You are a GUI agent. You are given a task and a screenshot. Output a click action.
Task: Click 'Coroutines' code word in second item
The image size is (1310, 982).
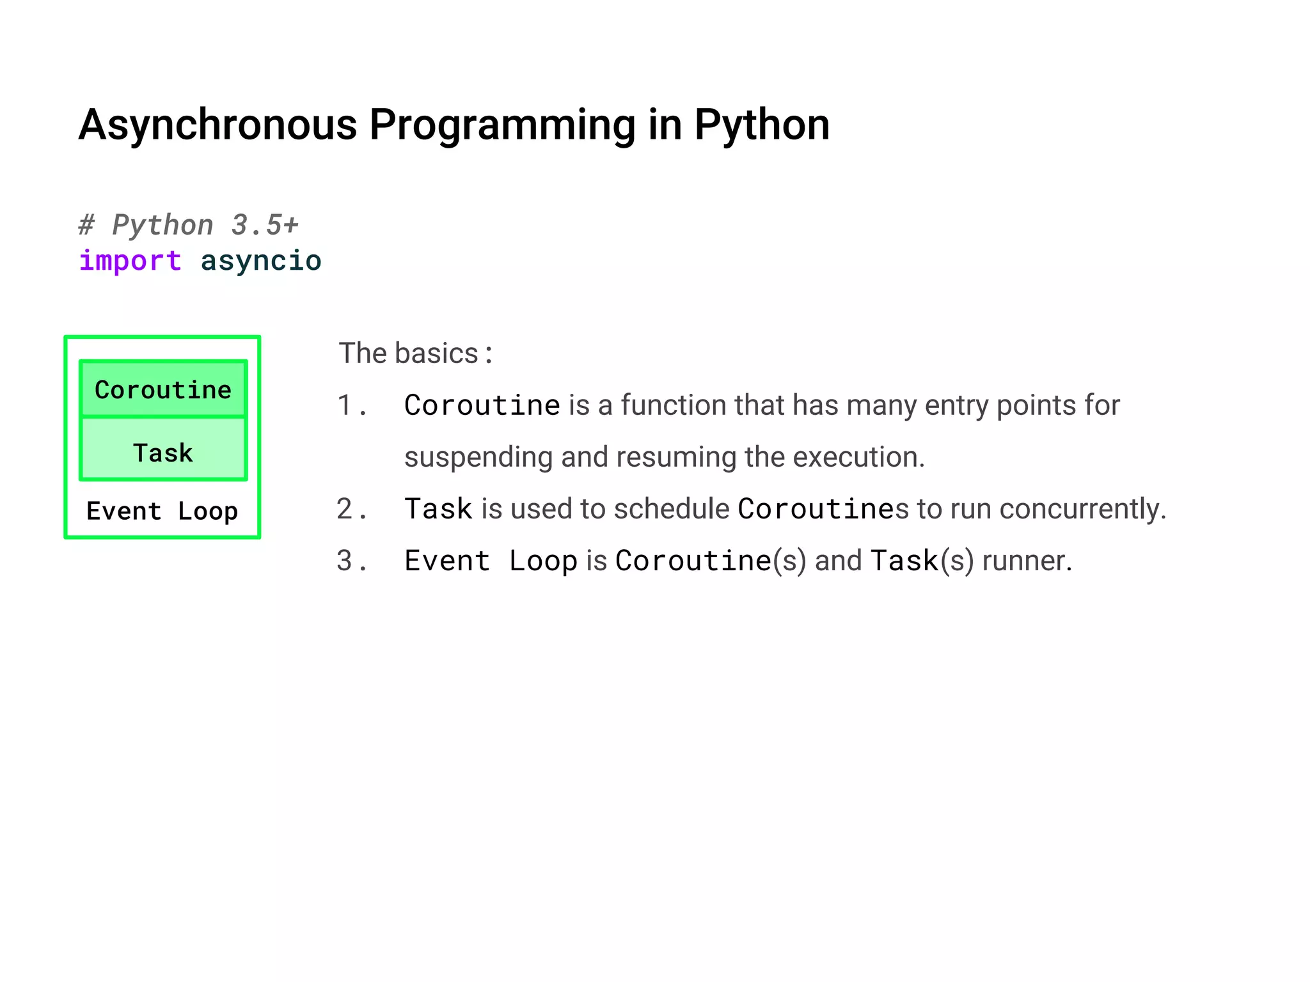pyautogui.click(x=823, y=509)
